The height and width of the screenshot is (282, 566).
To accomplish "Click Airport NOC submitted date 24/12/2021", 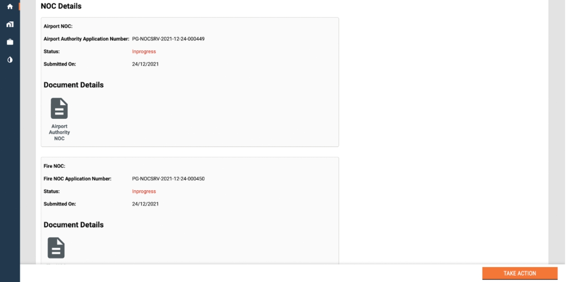I will [x=145, y=64].
